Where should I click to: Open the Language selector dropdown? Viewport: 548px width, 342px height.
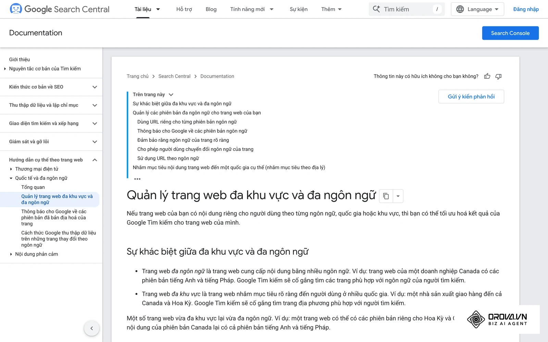(477, 9)
